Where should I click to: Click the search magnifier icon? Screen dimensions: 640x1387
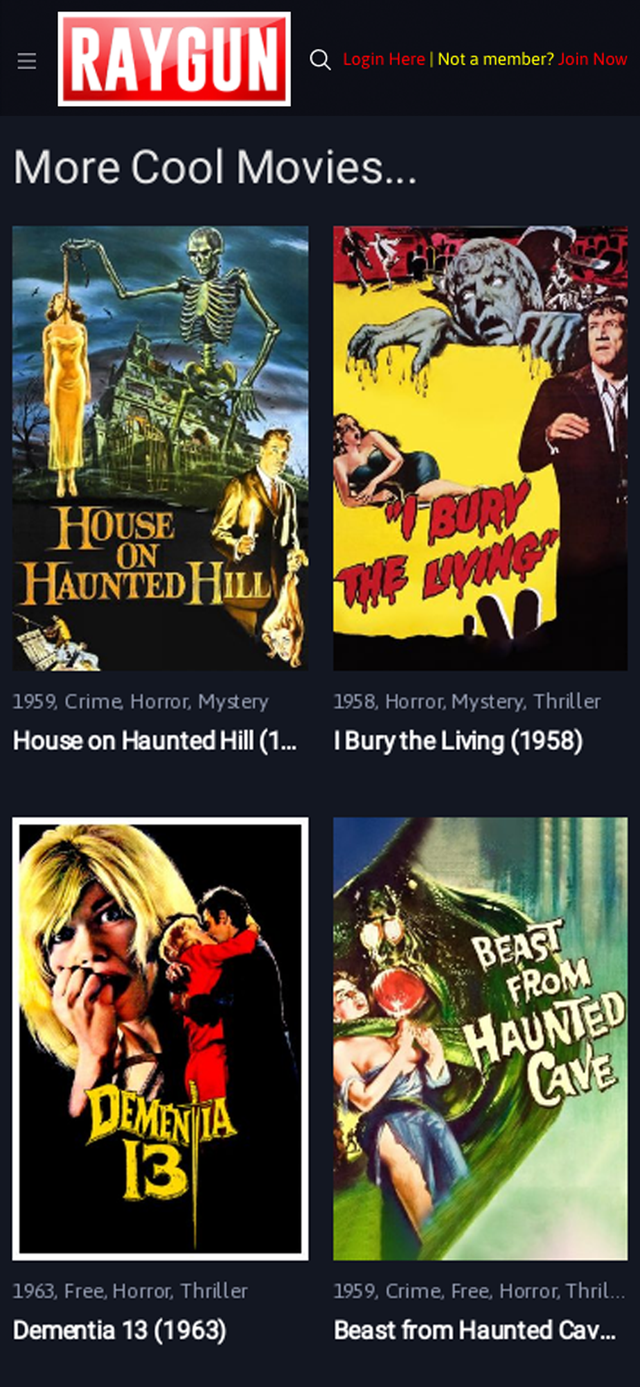click(320, 60)
